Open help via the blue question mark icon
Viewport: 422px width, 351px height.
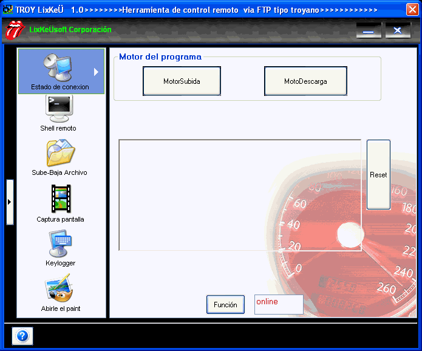point(22,335)
